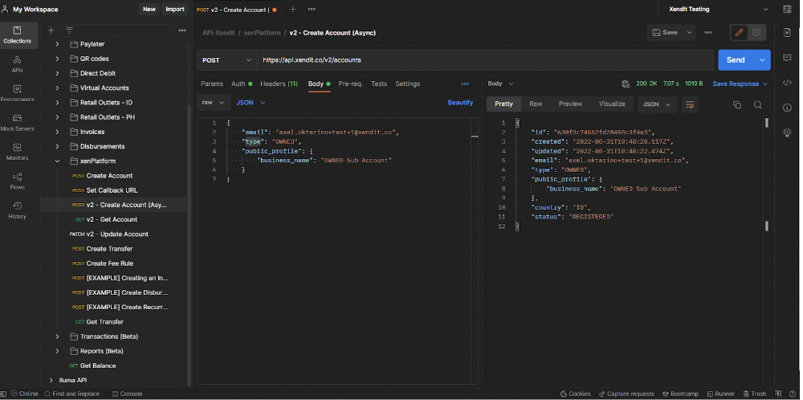Toggle line wrap in the response viewer
This screenshot has height=400, width=803.
point(690,104)
